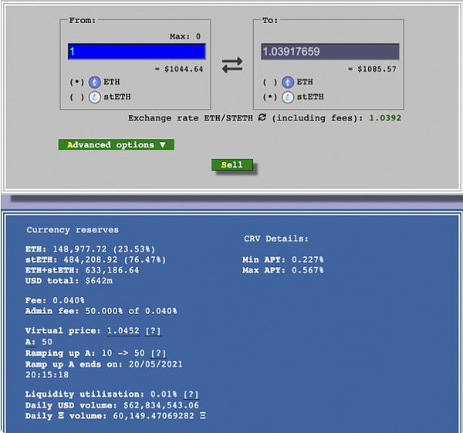Viewport: 463px width, 433px height.
Task: Expand the Advanced options dropdown
Action: click(x=116, y=145)
